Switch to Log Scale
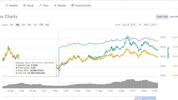 tap(174, 17)
